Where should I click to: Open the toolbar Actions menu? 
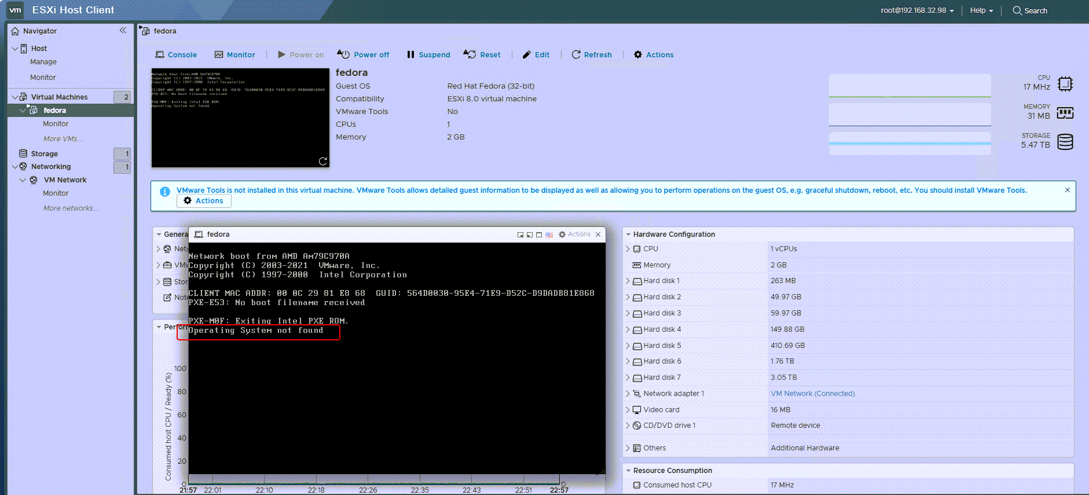tap(654, 54)
